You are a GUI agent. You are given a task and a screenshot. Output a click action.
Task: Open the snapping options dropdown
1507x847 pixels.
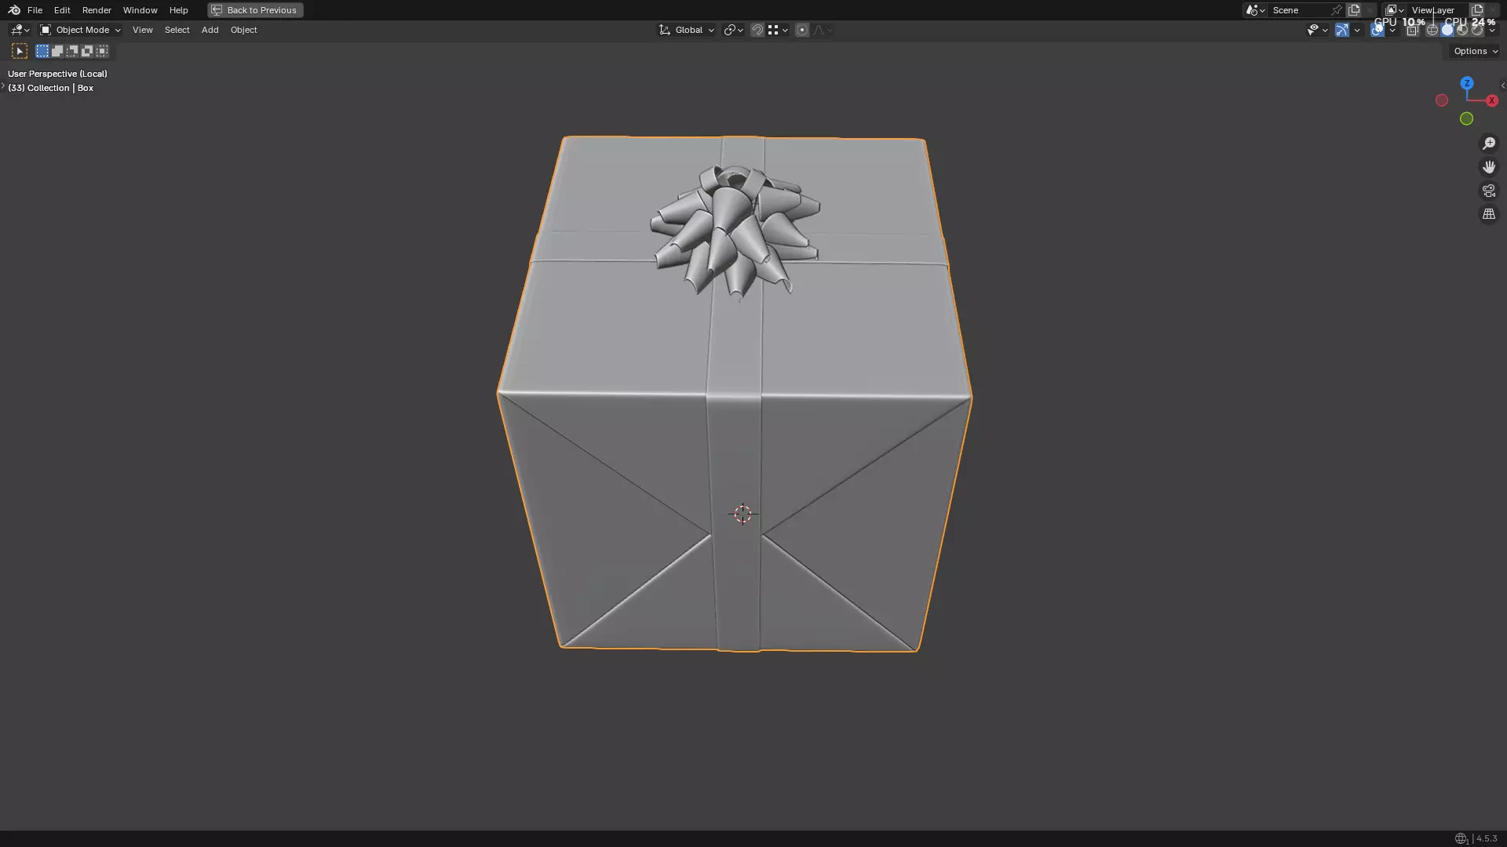point(778,30)
